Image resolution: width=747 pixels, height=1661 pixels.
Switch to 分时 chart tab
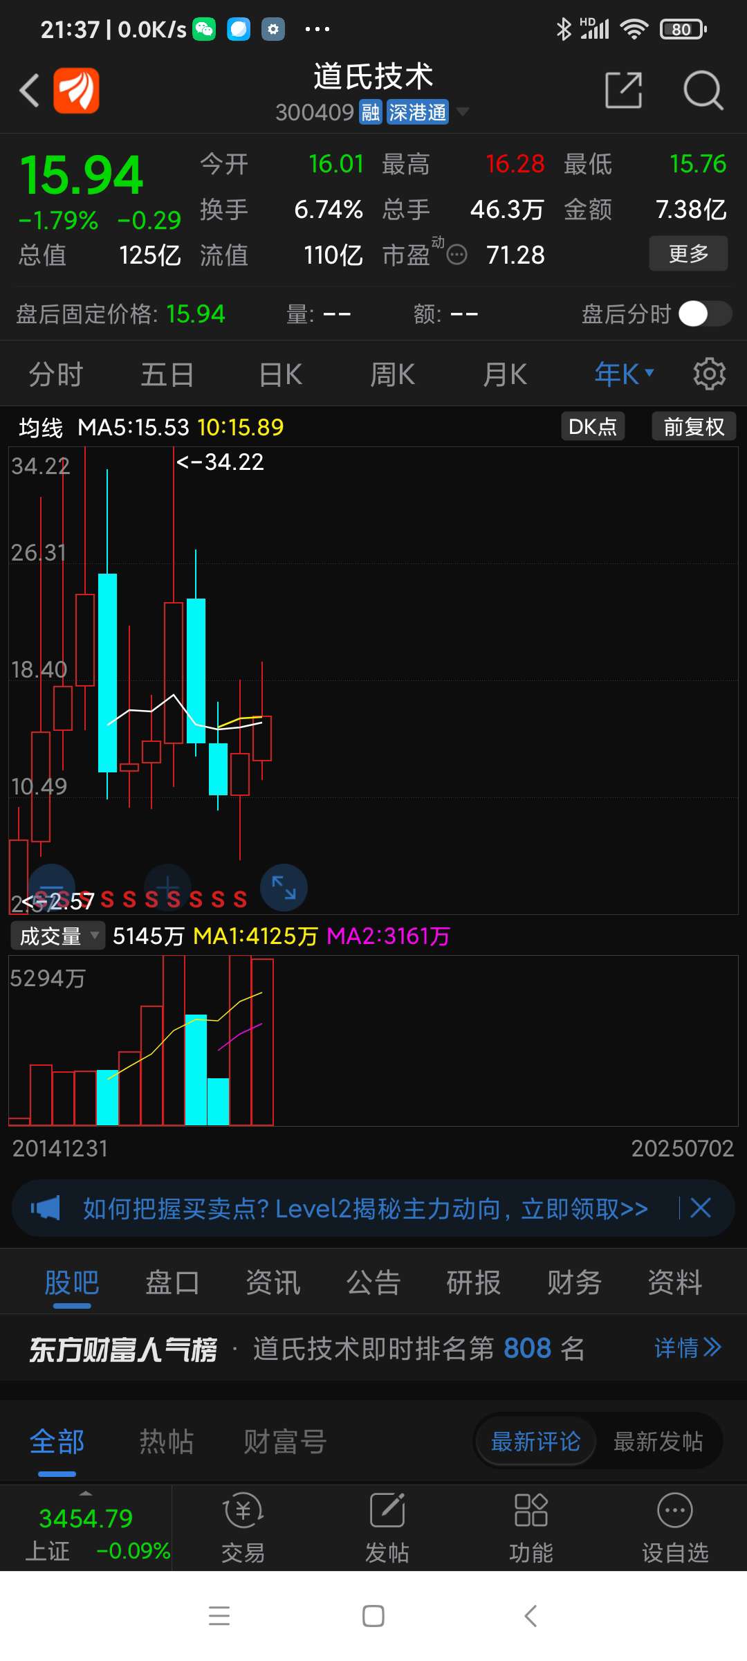[55, 374]
